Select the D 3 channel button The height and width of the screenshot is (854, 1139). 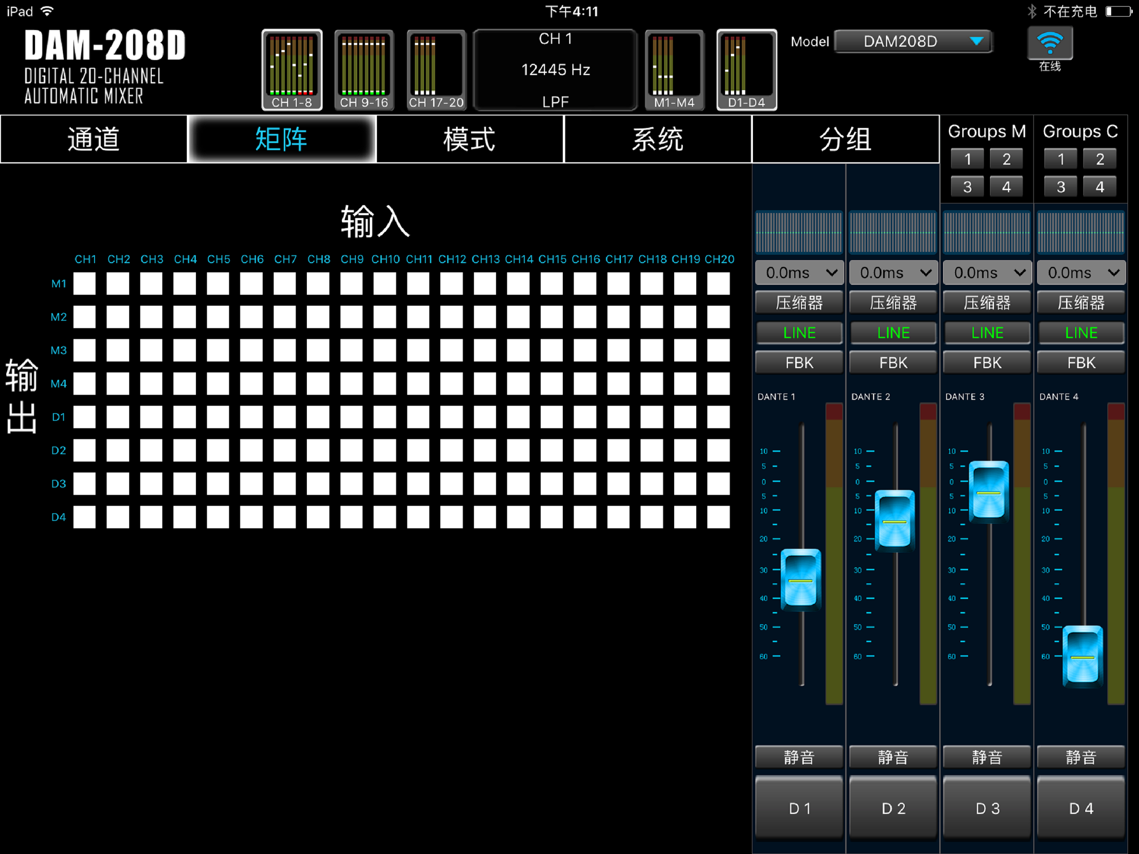(x=988, y=808)
